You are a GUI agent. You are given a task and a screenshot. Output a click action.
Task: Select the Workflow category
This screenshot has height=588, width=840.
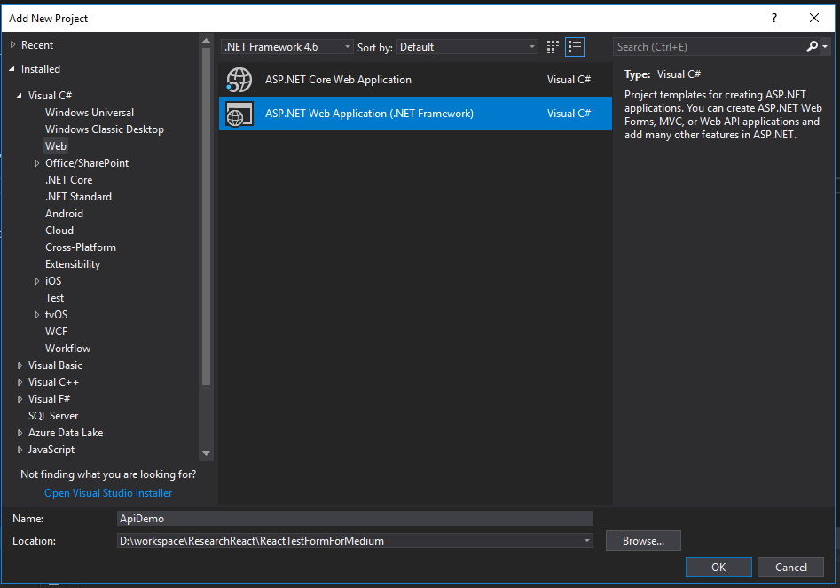(x=68, y=349)
